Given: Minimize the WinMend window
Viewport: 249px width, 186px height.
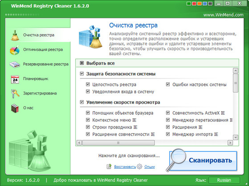Looking at the screenshot, I should [x=219, y=4].
